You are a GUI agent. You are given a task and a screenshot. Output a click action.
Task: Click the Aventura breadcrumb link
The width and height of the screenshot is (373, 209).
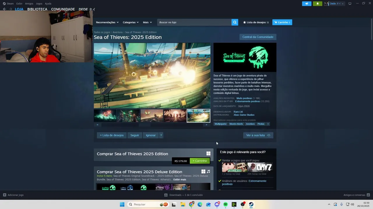click(x=117, y=32)
